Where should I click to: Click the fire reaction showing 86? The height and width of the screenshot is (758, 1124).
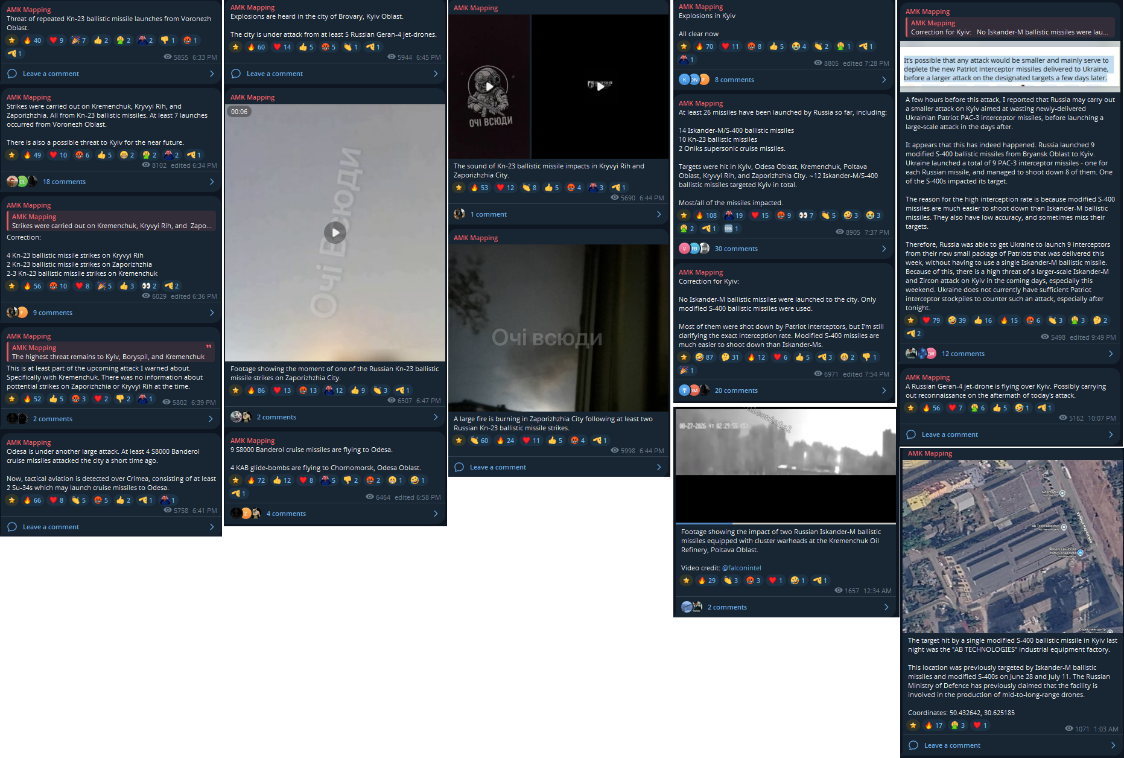(x=256, y=390)
